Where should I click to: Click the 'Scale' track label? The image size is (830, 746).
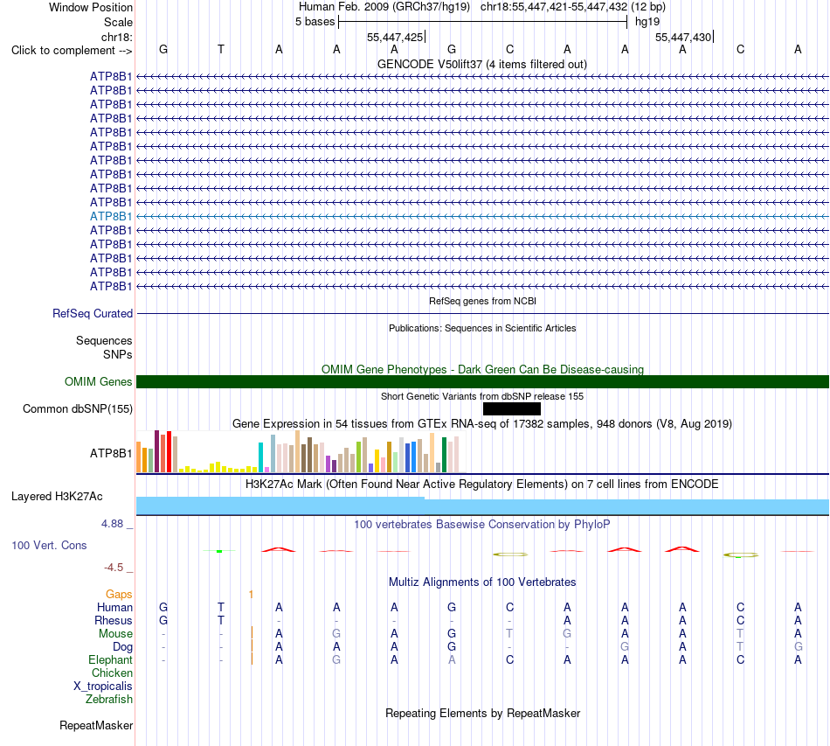(x=118, y=22)
